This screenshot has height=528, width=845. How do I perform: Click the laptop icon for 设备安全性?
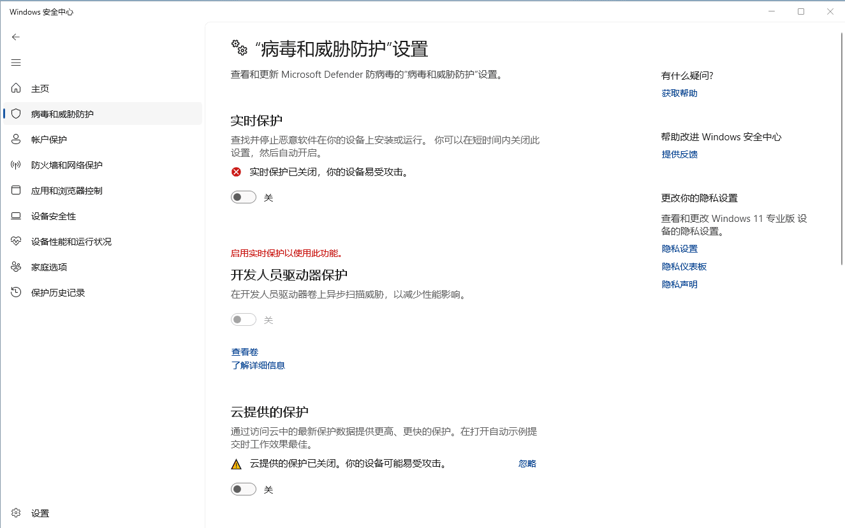tap(16, 216)
